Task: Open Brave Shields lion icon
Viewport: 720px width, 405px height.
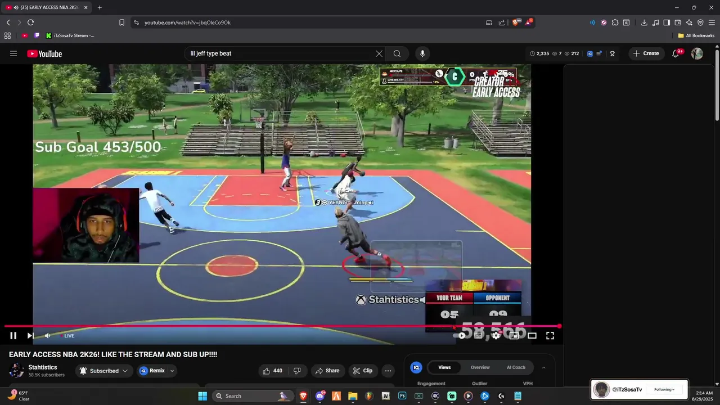Action: (515, 22)
